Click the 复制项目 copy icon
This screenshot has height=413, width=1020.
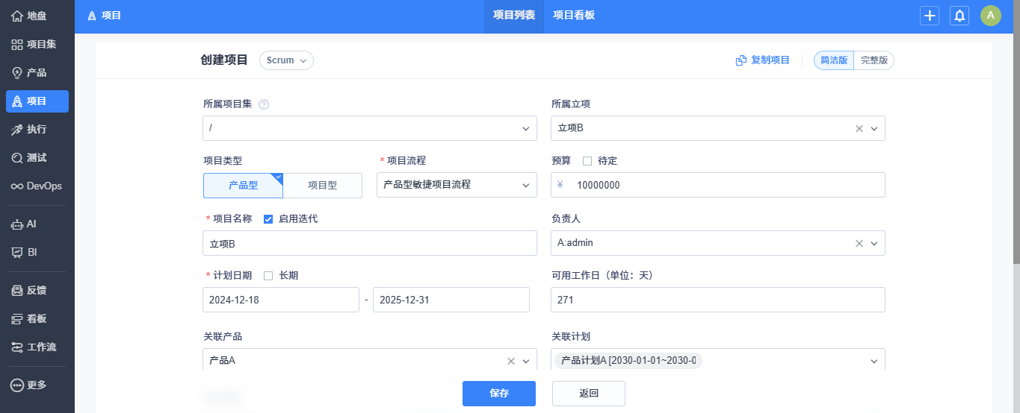[x=741, y=60]
